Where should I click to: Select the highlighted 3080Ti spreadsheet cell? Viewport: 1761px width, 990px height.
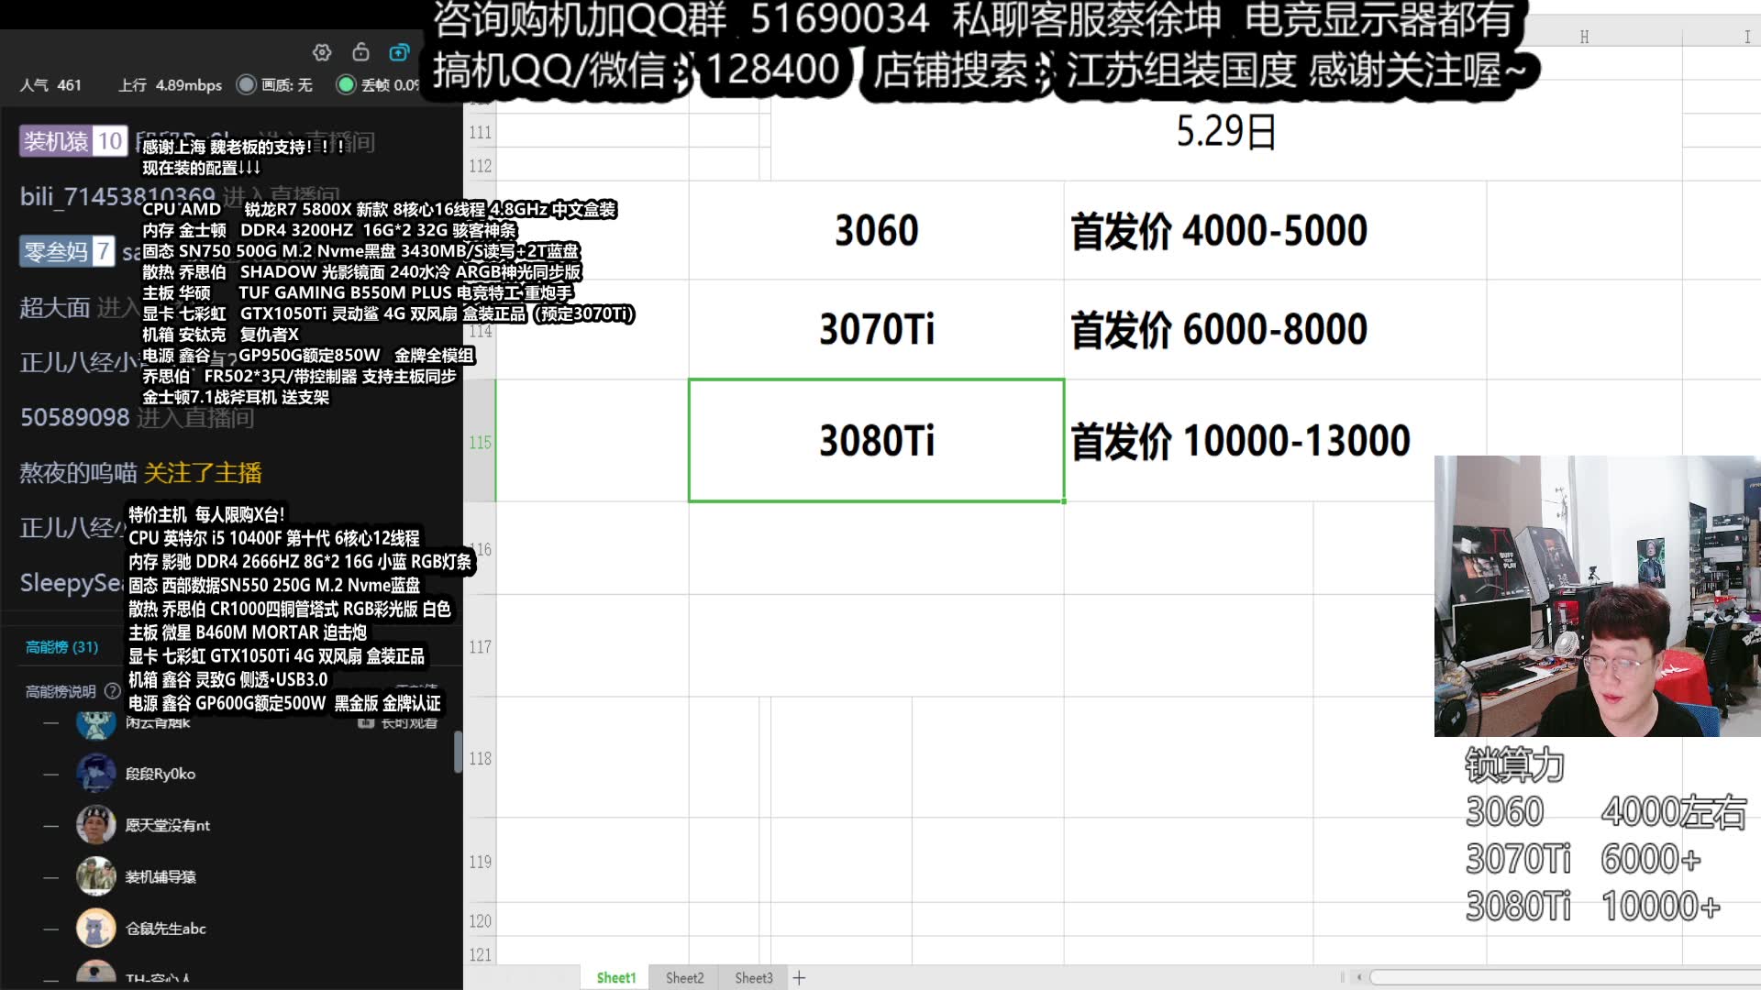click(x=876, y=441)
